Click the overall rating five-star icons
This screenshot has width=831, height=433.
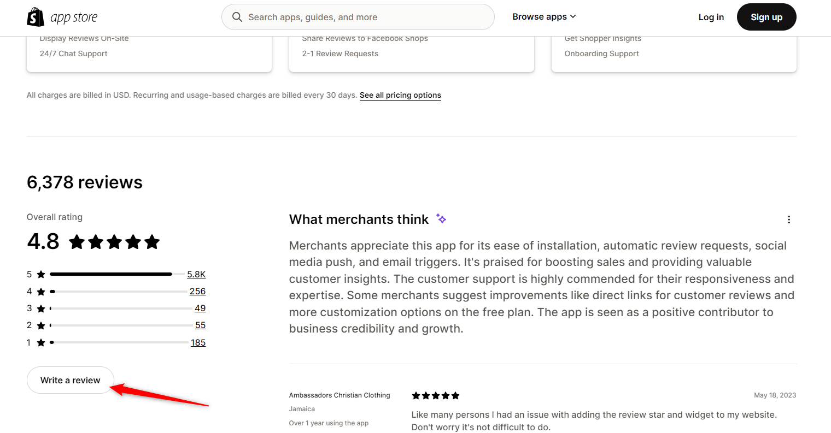(x=114, y=242)
